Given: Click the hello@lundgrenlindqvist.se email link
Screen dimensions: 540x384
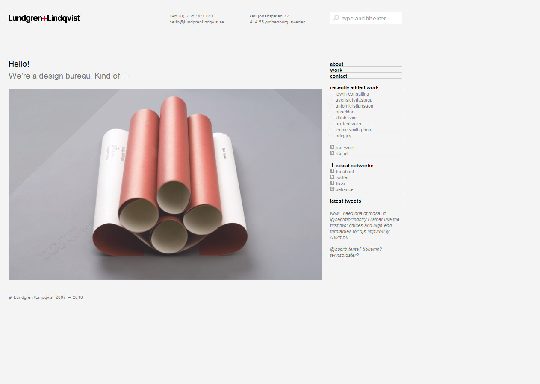Looking at the screenshot, I should pos(196,22).
